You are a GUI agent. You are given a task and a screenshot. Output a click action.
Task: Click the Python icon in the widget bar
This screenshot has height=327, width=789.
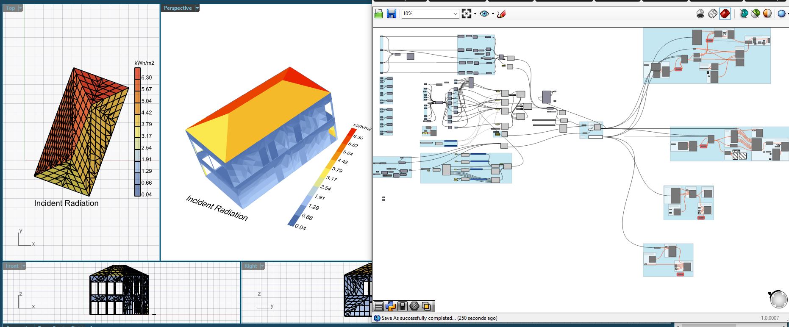391,306
